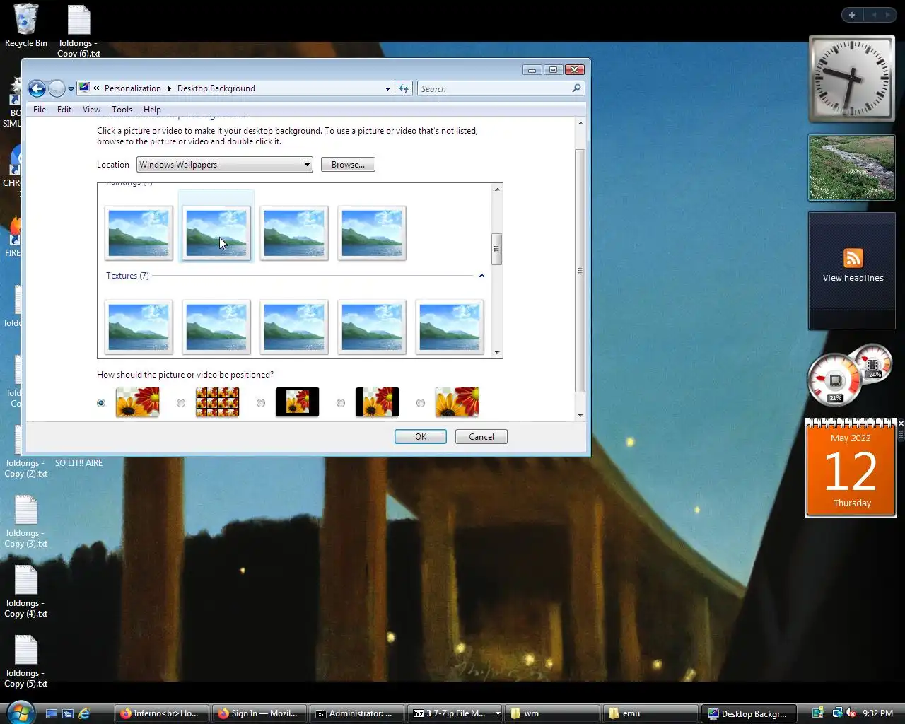Open the arrow between Personalization and Desktop Background
Screen dimensions: 905x724
click(169, 88)
